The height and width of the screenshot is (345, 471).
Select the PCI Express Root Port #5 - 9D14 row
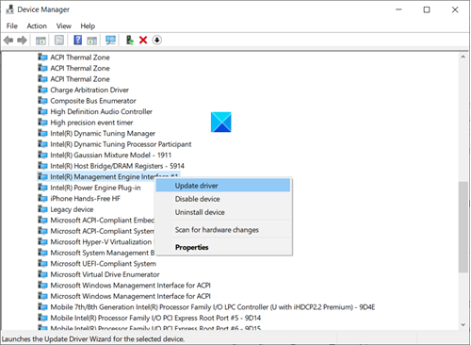155,318
